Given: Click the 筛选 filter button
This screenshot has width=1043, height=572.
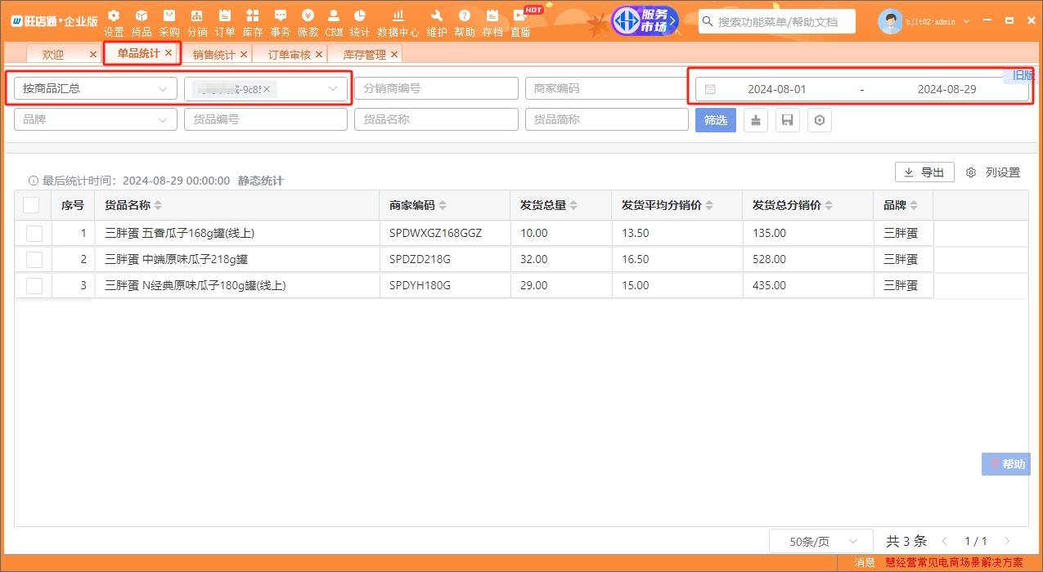Looking at the screenshot, I should pos(716,120).
